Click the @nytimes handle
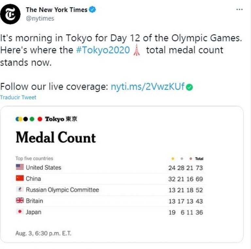Image resolution: width=251 pixels, height=249 pixels. (40, 19)
